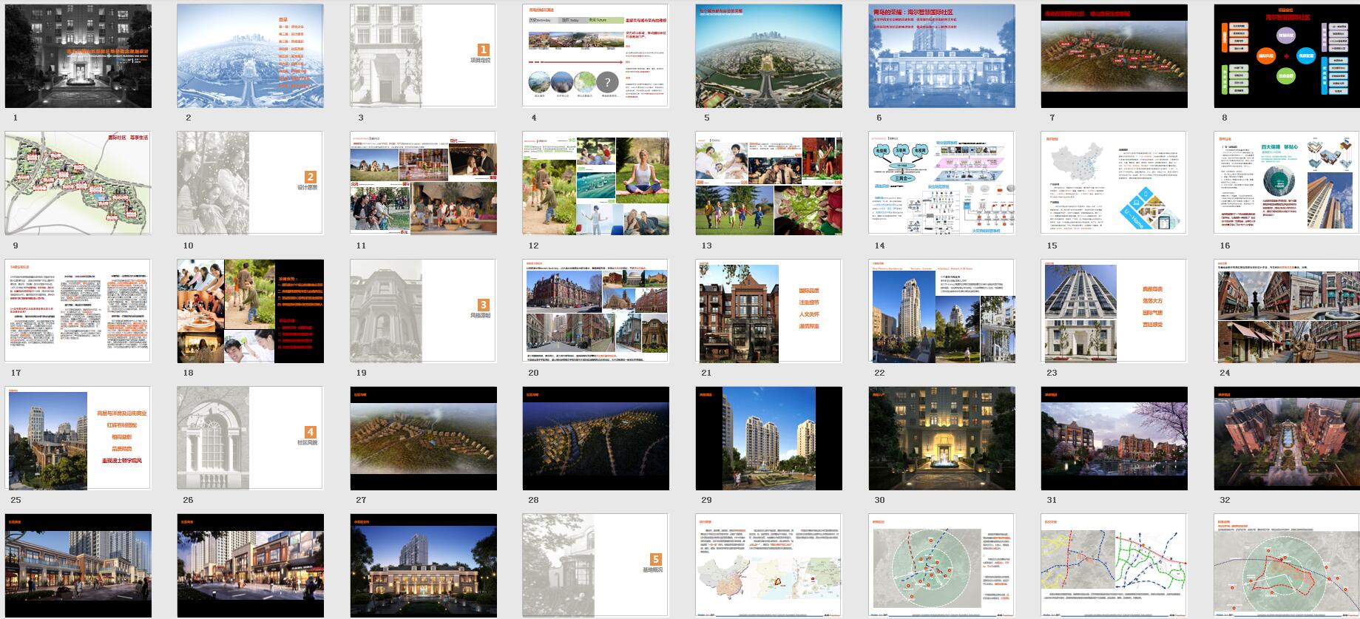The width and height of the screenshot is (1360, 619).
Task: Select slide 2 blue city contents page
Action: tap(250, 56)
